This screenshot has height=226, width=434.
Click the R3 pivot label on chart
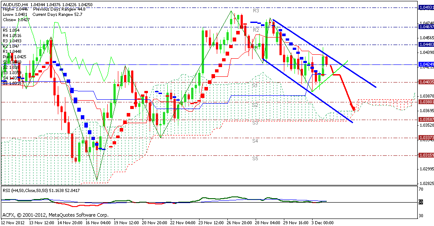[256, 10]
